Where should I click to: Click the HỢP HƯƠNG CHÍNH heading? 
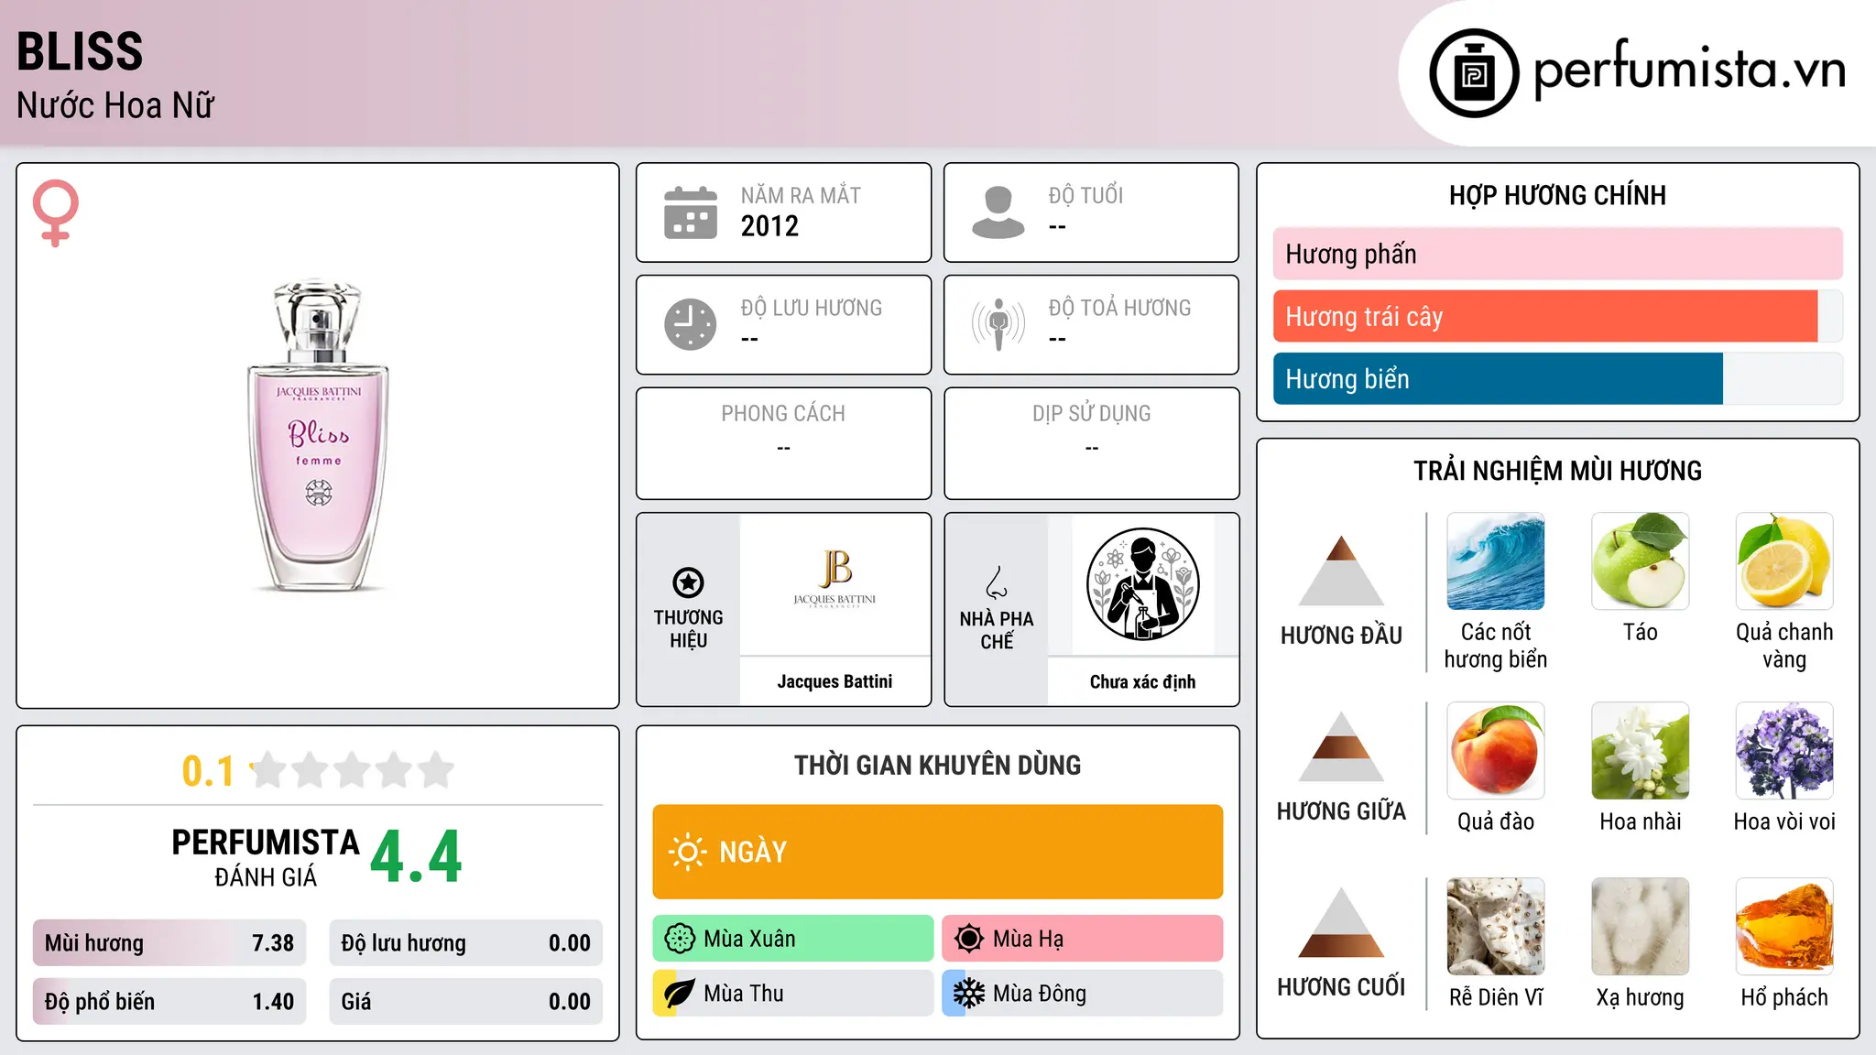[x=1557, y=195]
